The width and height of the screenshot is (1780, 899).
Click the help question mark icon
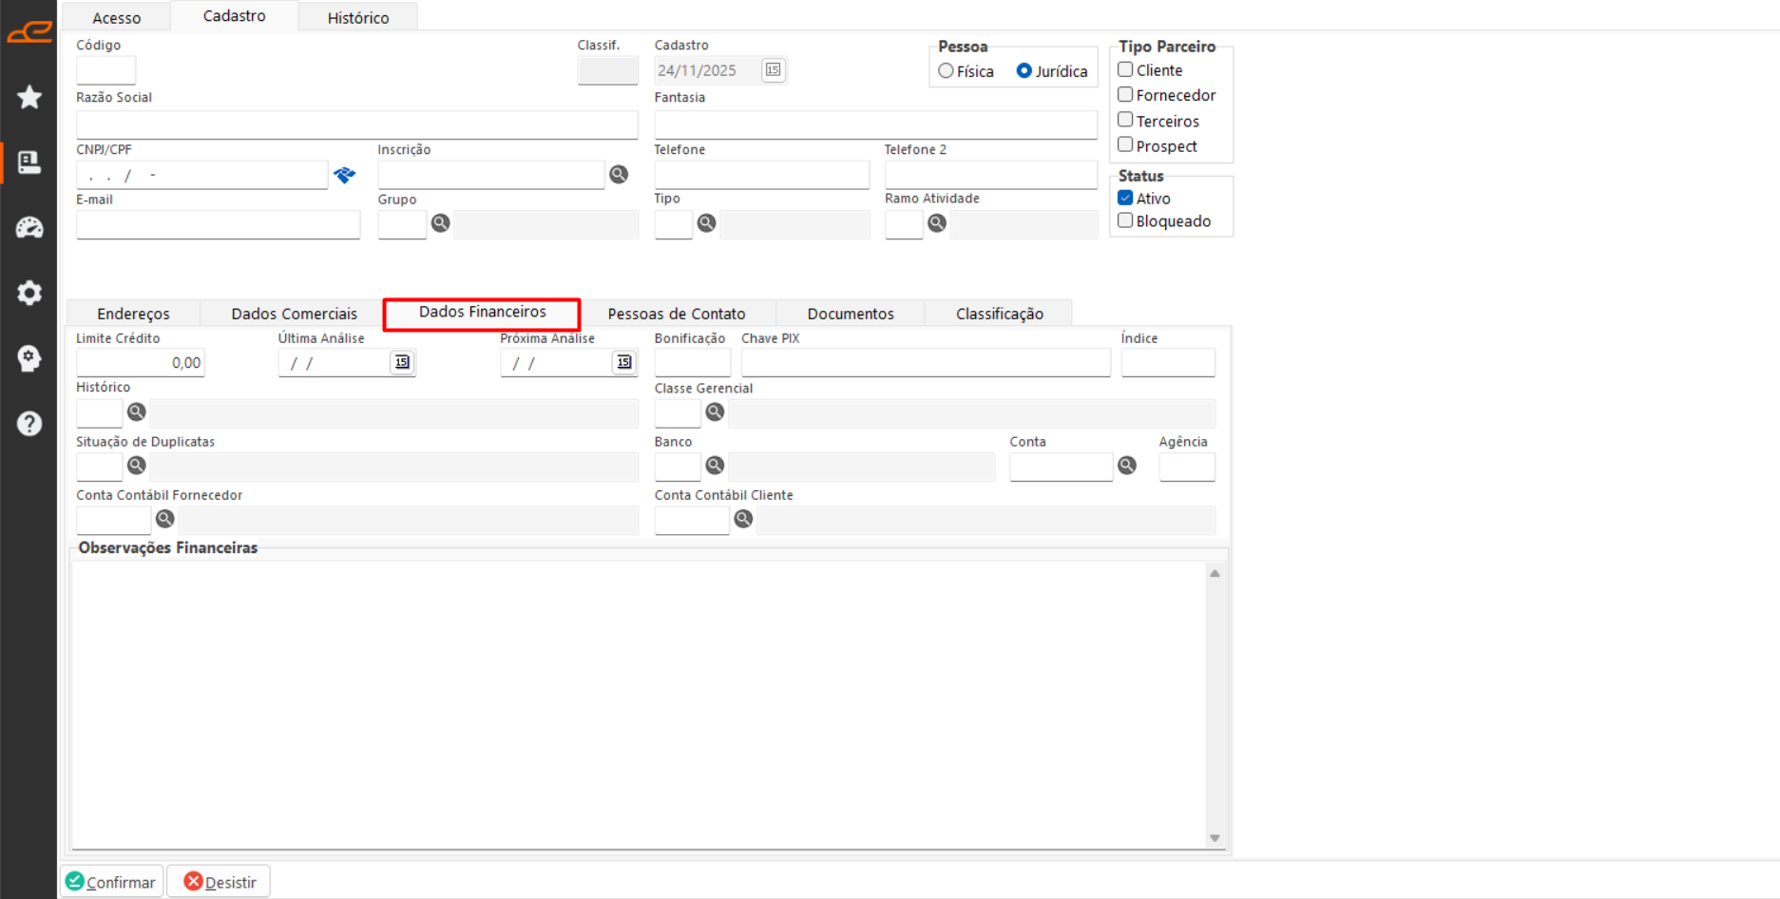tap(29, 424)
